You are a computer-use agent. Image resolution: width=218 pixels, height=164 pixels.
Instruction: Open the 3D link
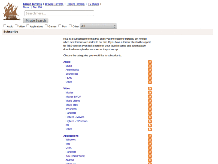67,125
